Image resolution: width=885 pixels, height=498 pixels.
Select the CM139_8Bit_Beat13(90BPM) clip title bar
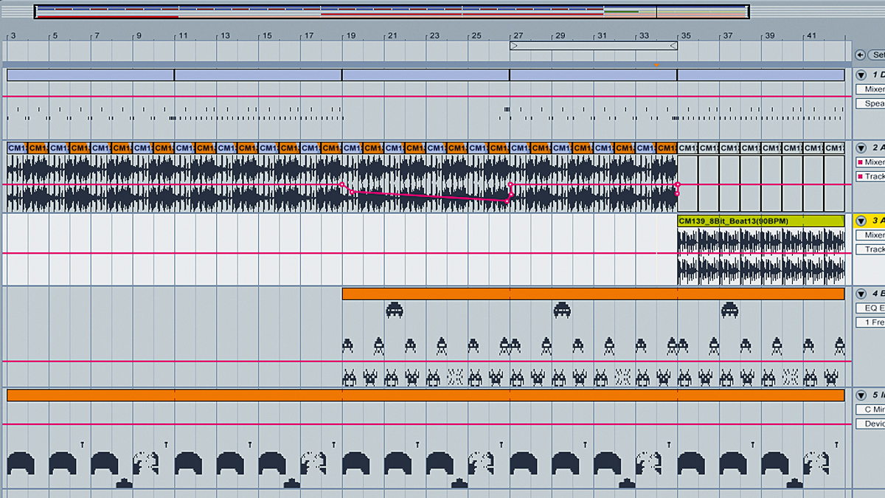[761, 221]
